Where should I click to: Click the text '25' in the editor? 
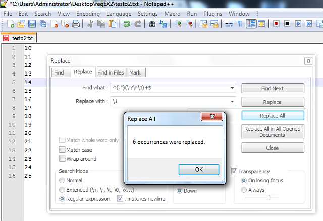point(28,176)
